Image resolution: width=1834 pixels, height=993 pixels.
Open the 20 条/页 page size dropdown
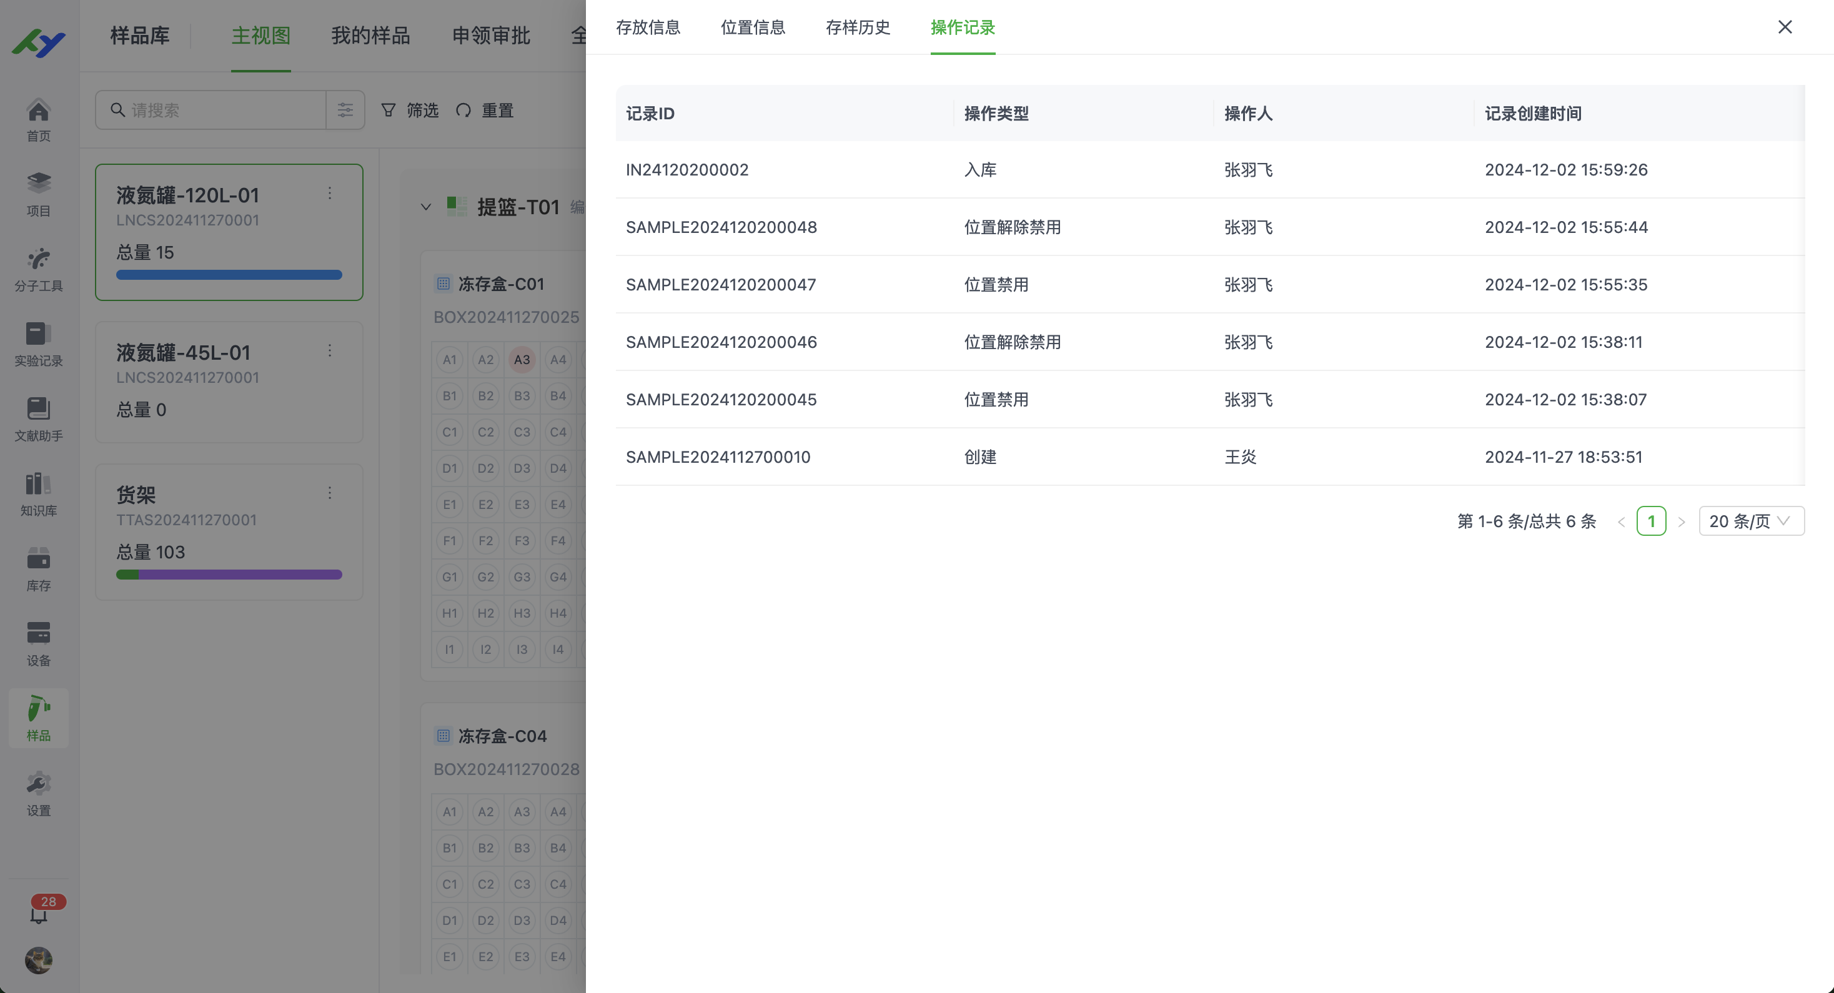pyautogui.click(x=1752, y=520)
